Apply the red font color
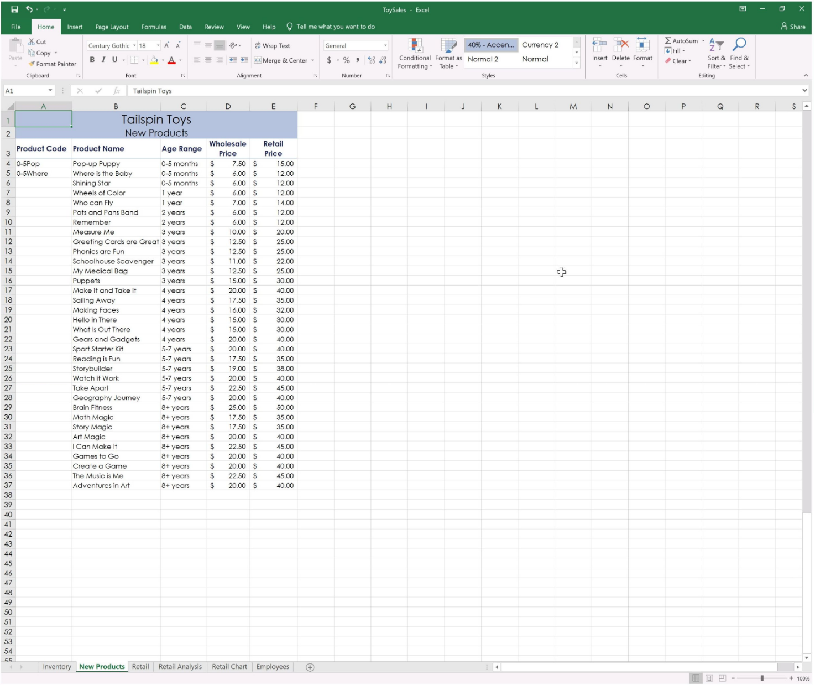Screen dimensions: 815x685 (171, 60)
